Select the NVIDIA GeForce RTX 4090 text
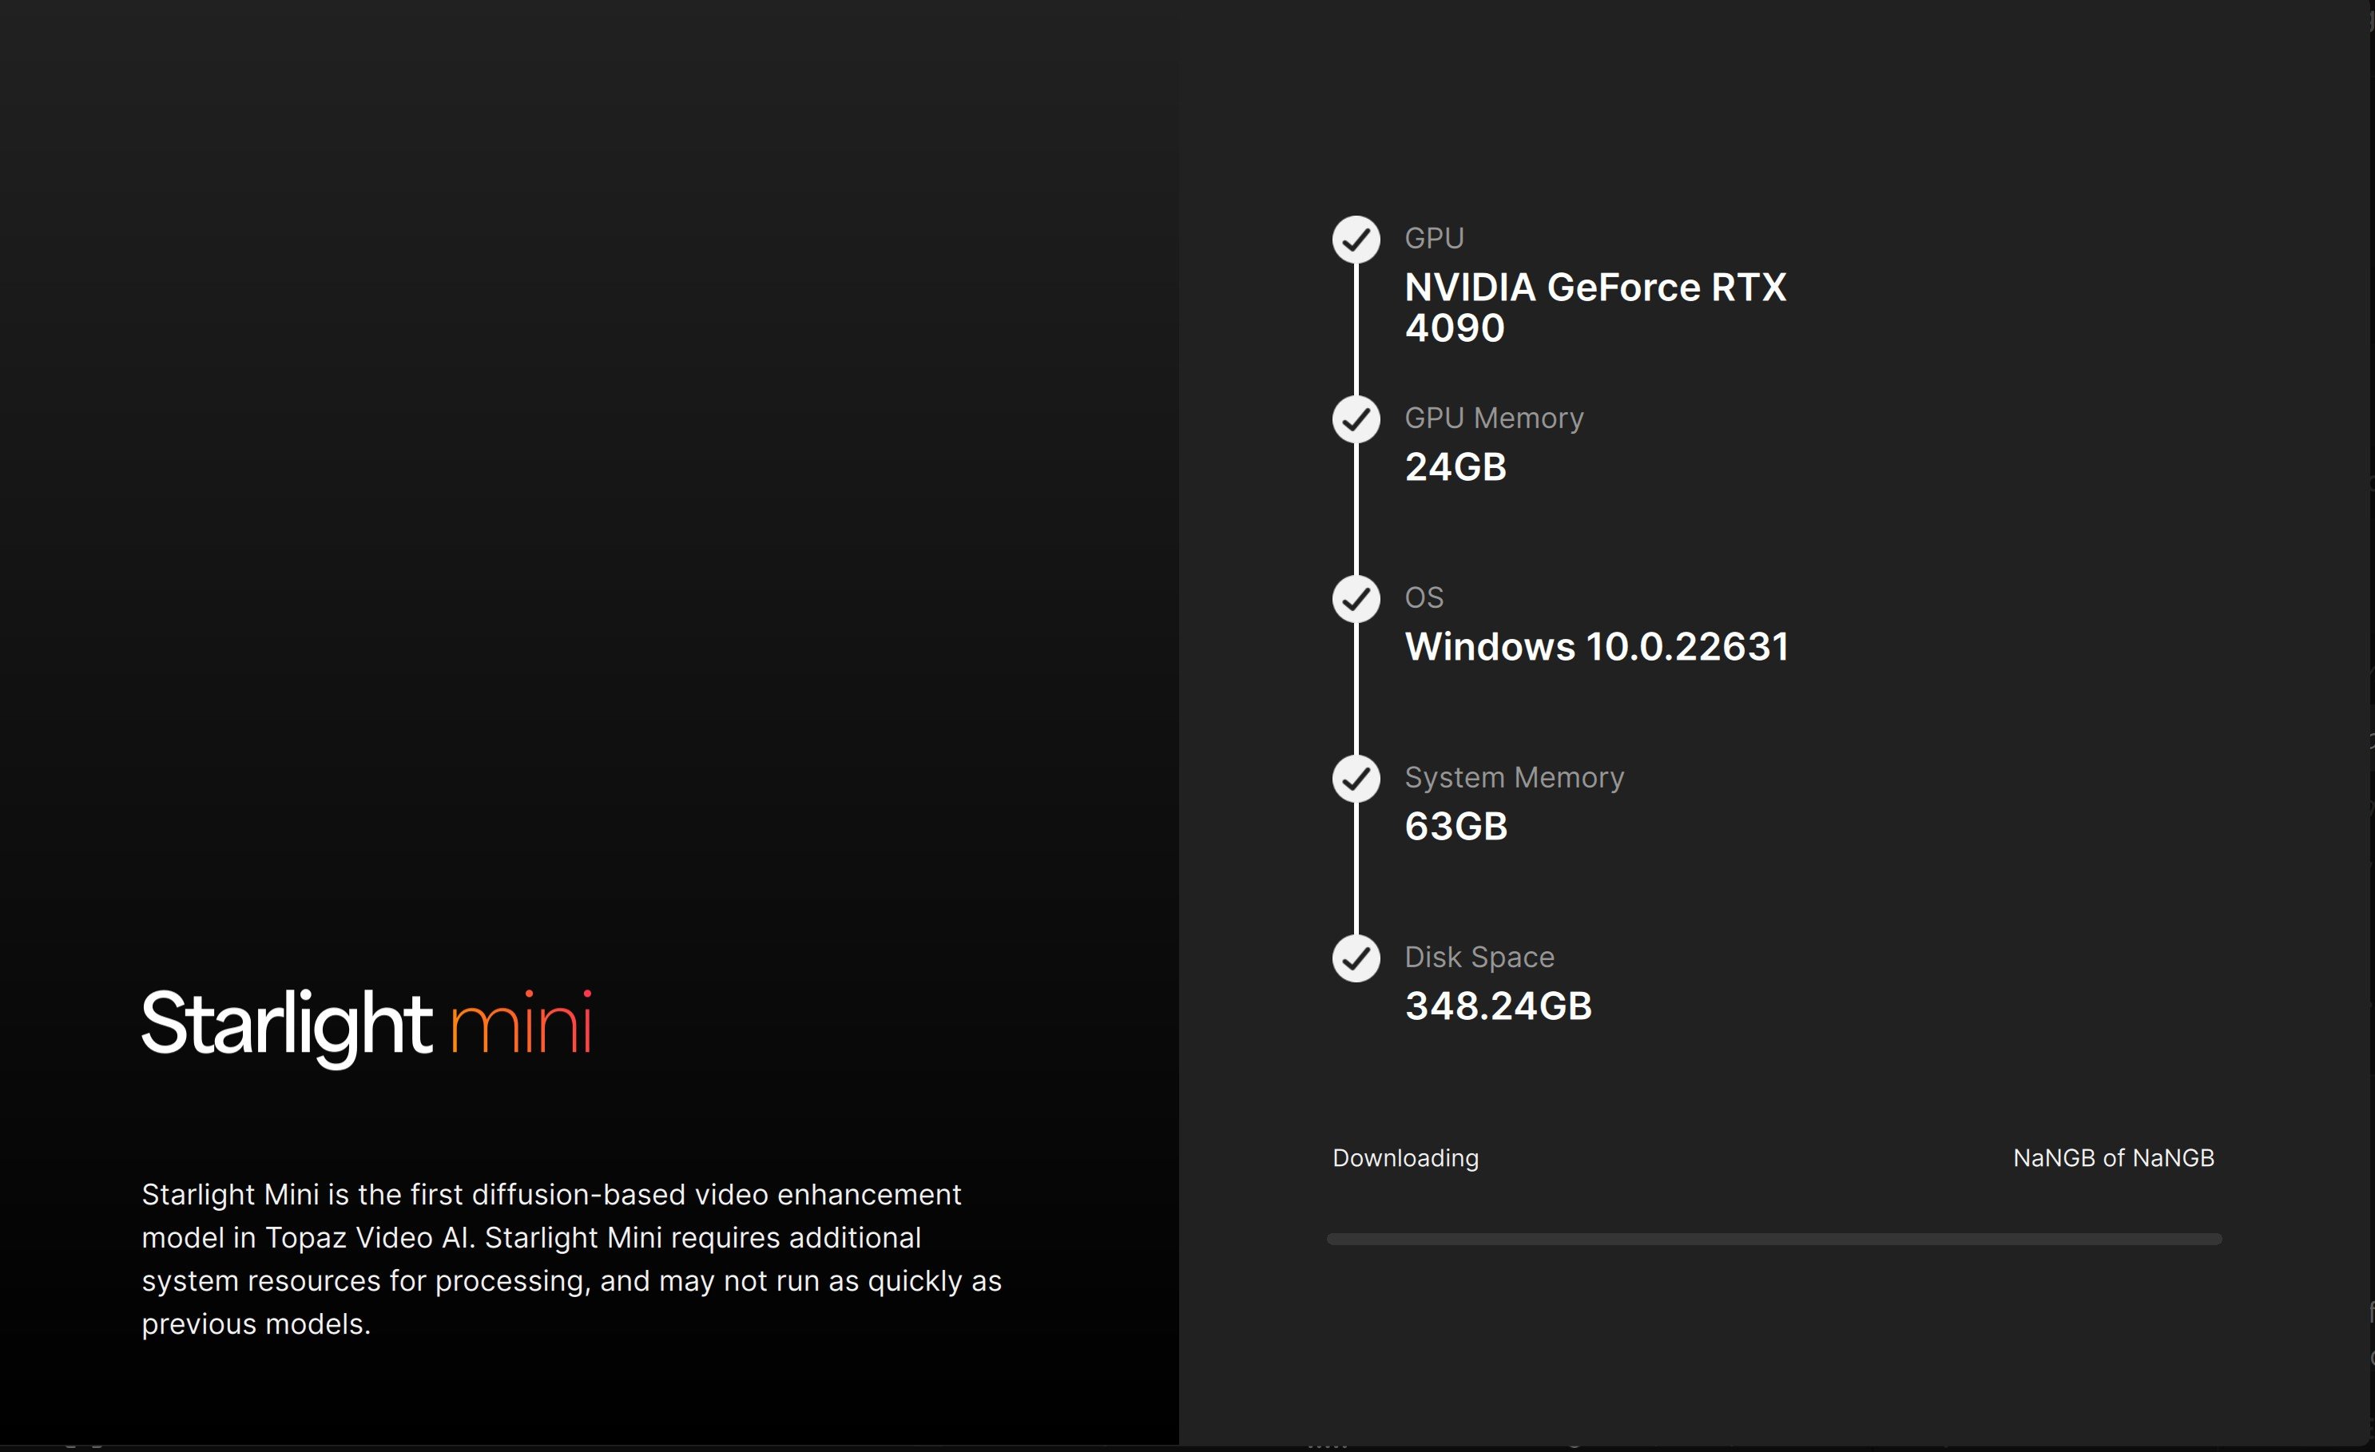 pos(1595,307)
